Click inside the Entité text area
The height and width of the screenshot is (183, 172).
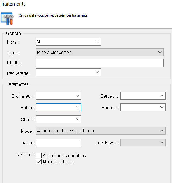pos(55,108)
